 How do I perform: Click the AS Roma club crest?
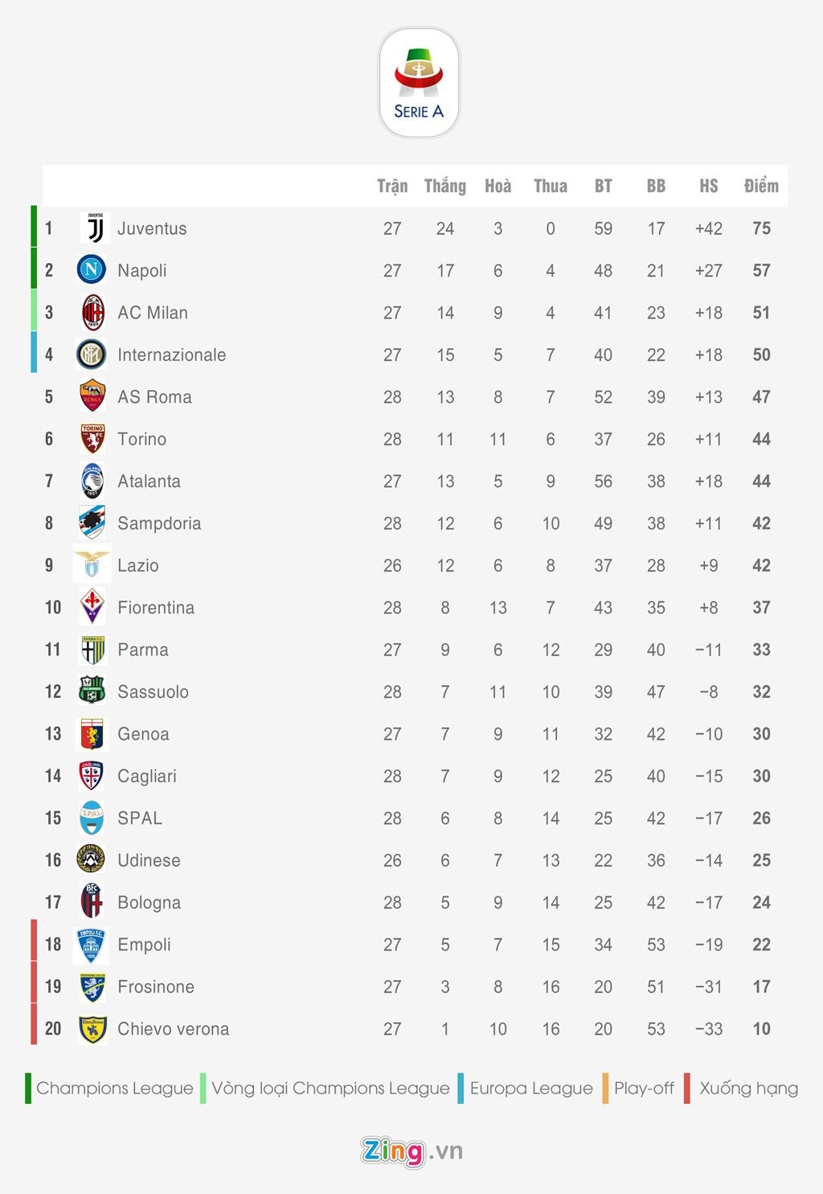[92, 396]
